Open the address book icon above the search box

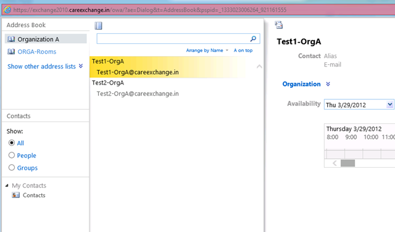pos(98,26)
